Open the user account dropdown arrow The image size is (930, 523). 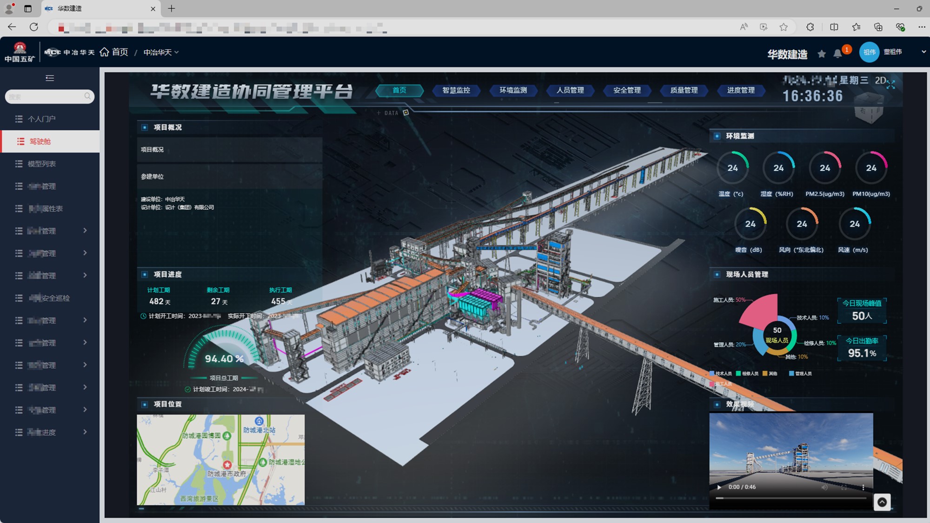tap(923, 52)
